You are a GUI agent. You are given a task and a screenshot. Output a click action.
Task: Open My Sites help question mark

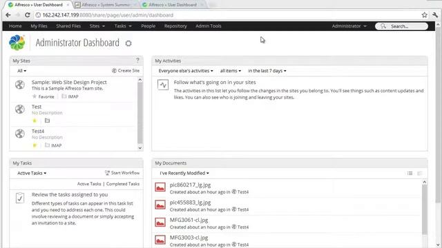tap(137, 60)
